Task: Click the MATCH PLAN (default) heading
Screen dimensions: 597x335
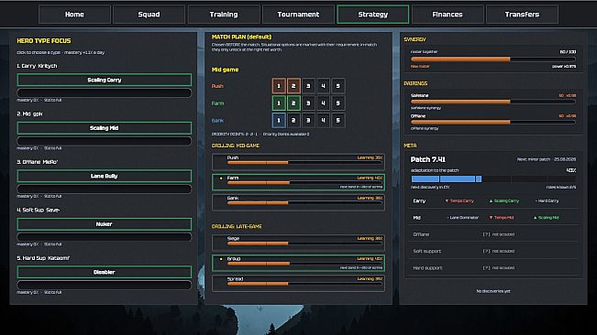Action: 241,37
